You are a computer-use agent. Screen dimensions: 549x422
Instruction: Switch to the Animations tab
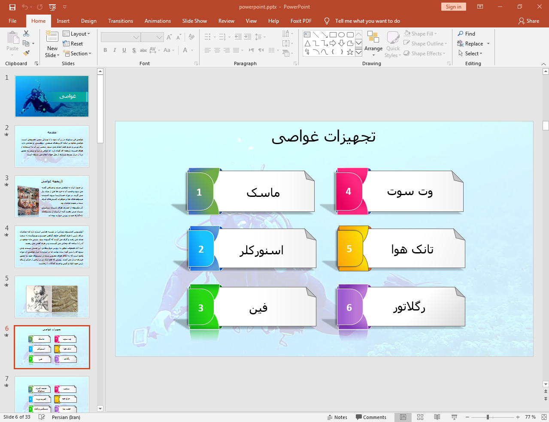click(x=158, y=21)
